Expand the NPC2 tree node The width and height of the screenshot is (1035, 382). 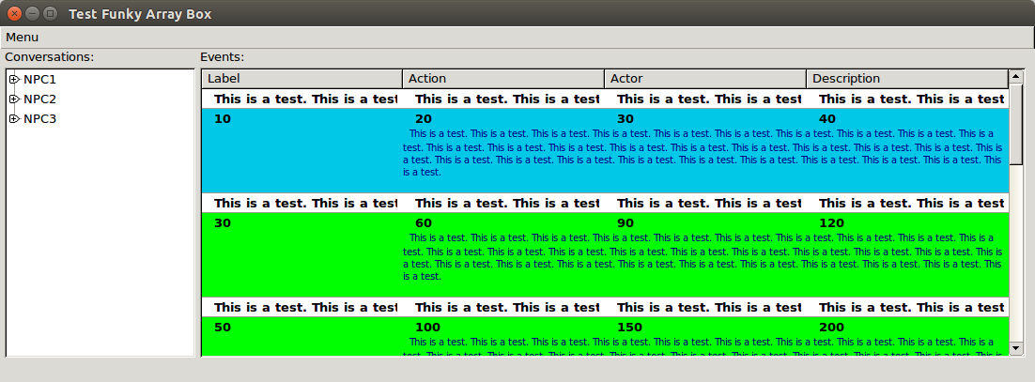(14, 99)
